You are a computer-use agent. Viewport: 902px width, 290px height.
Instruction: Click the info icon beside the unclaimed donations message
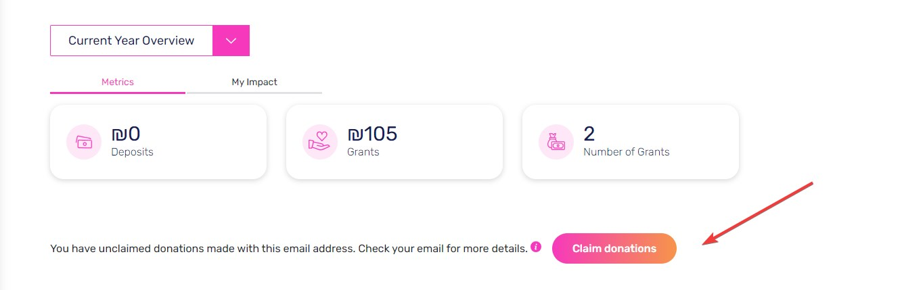[536, 246]
